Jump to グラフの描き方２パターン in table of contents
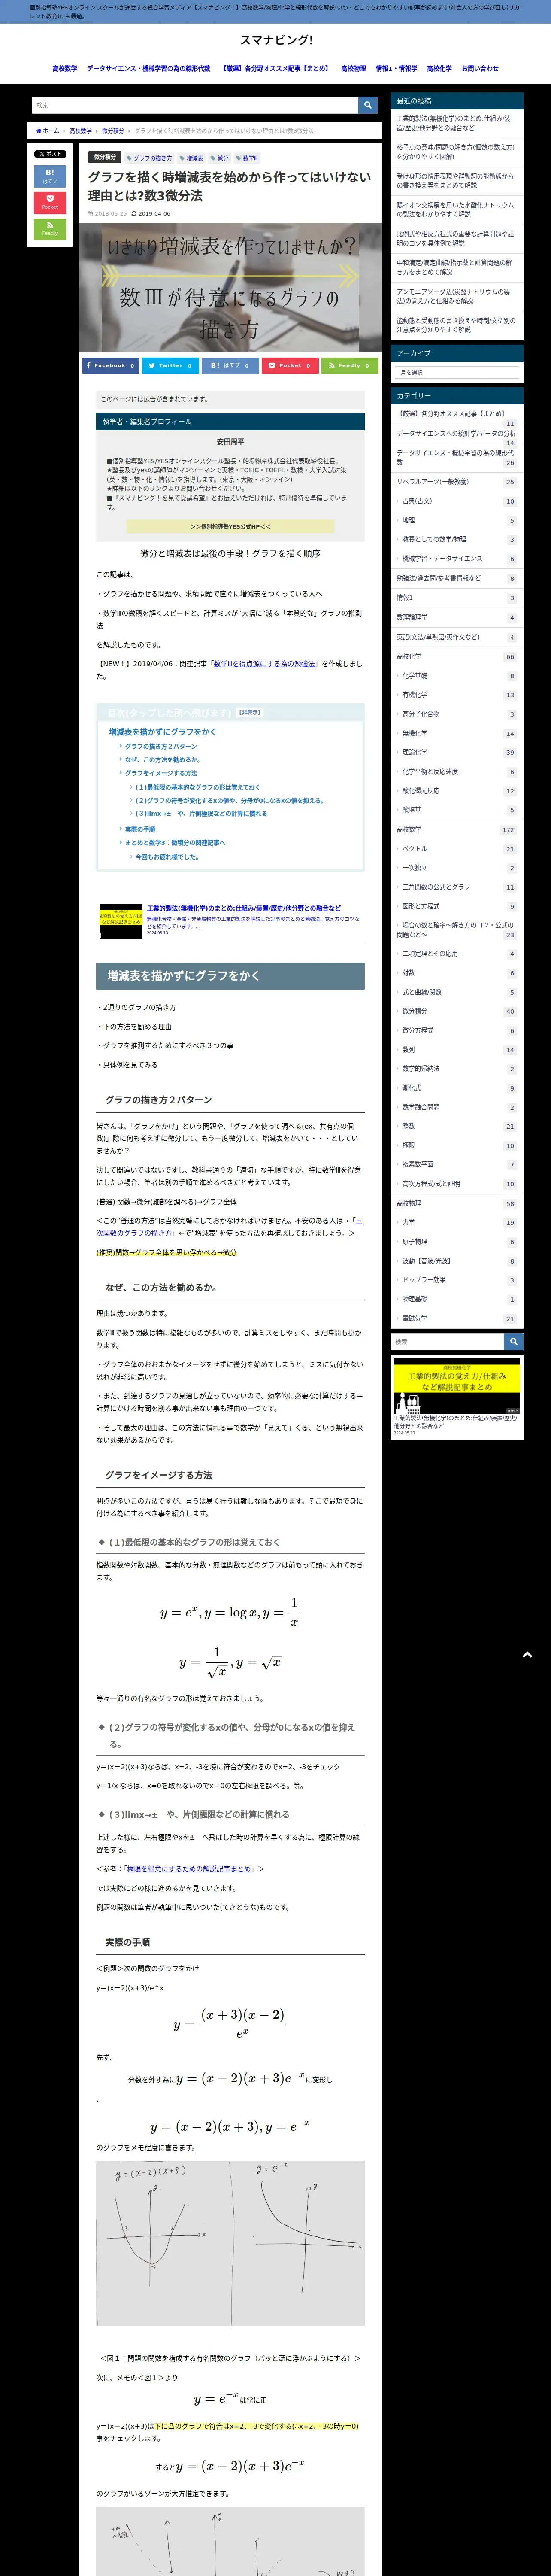 [161, 746]
